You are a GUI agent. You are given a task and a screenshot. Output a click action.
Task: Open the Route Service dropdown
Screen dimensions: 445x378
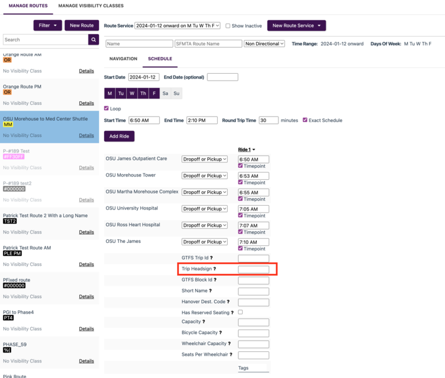[178, 25]
